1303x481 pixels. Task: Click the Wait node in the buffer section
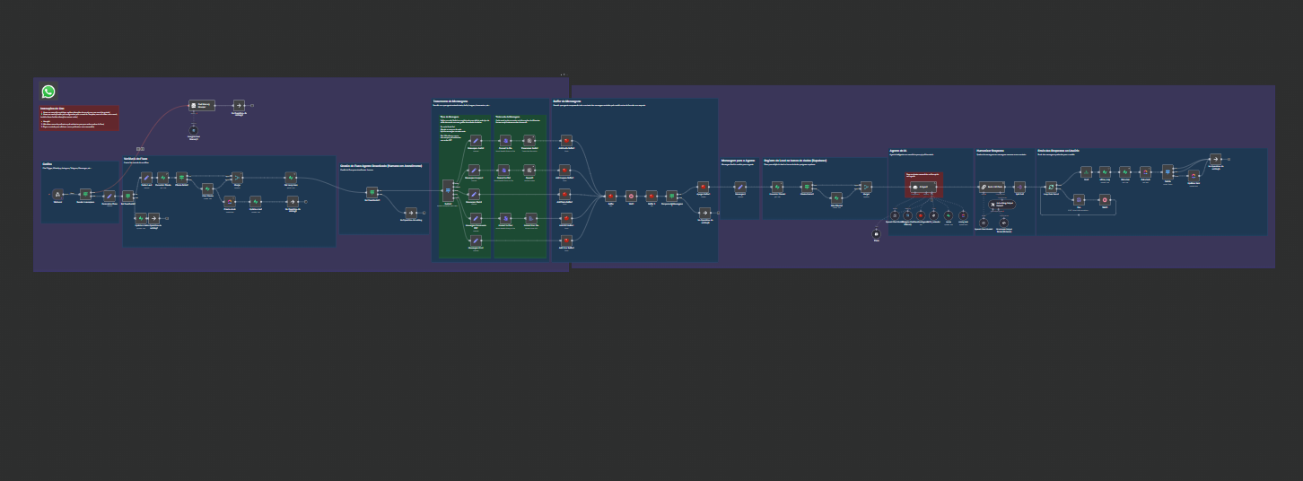pyautogui.click(x=631, y=196)
